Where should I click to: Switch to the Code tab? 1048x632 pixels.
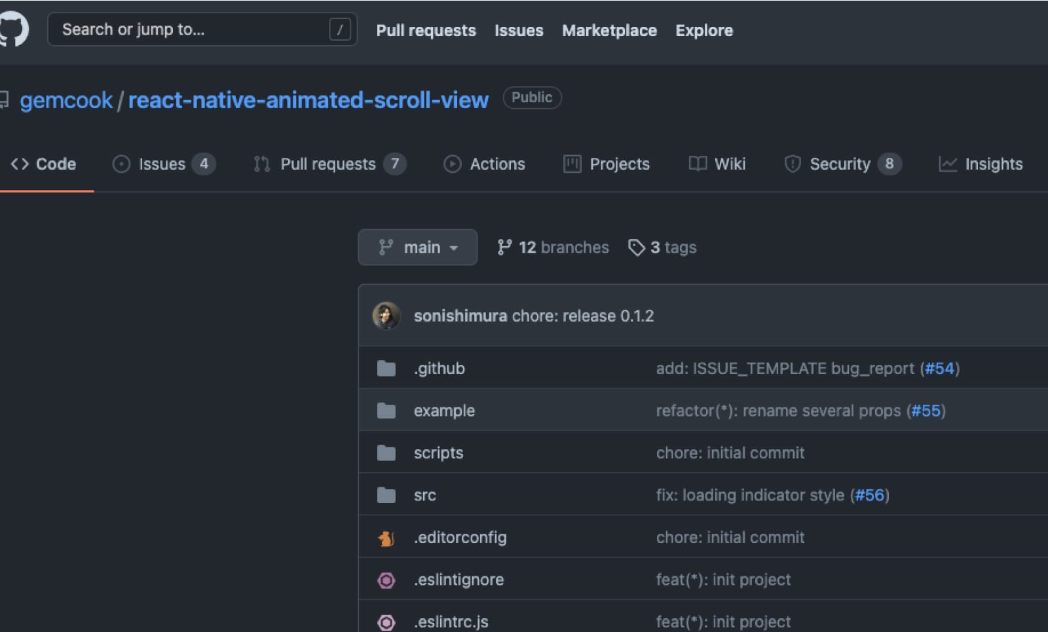point(44,164)
